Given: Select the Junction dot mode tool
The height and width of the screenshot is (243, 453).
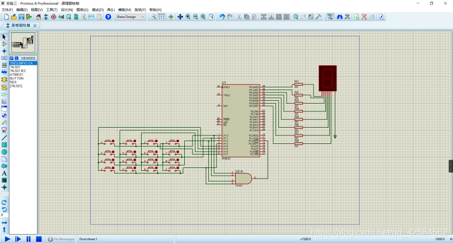Looking at the screenshot, I should (x=4, y=51).
